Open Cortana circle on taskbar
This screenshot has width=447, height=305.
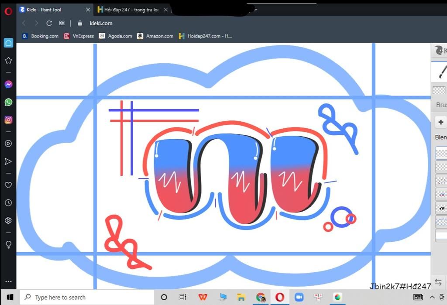click(x=164, y=297)
